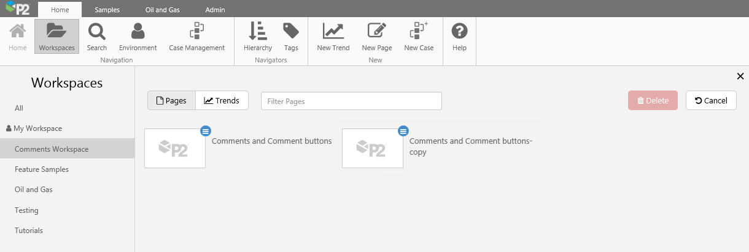Create a New Page
The height and width of the screenshot is (252, 749).
tap(376, 36)
